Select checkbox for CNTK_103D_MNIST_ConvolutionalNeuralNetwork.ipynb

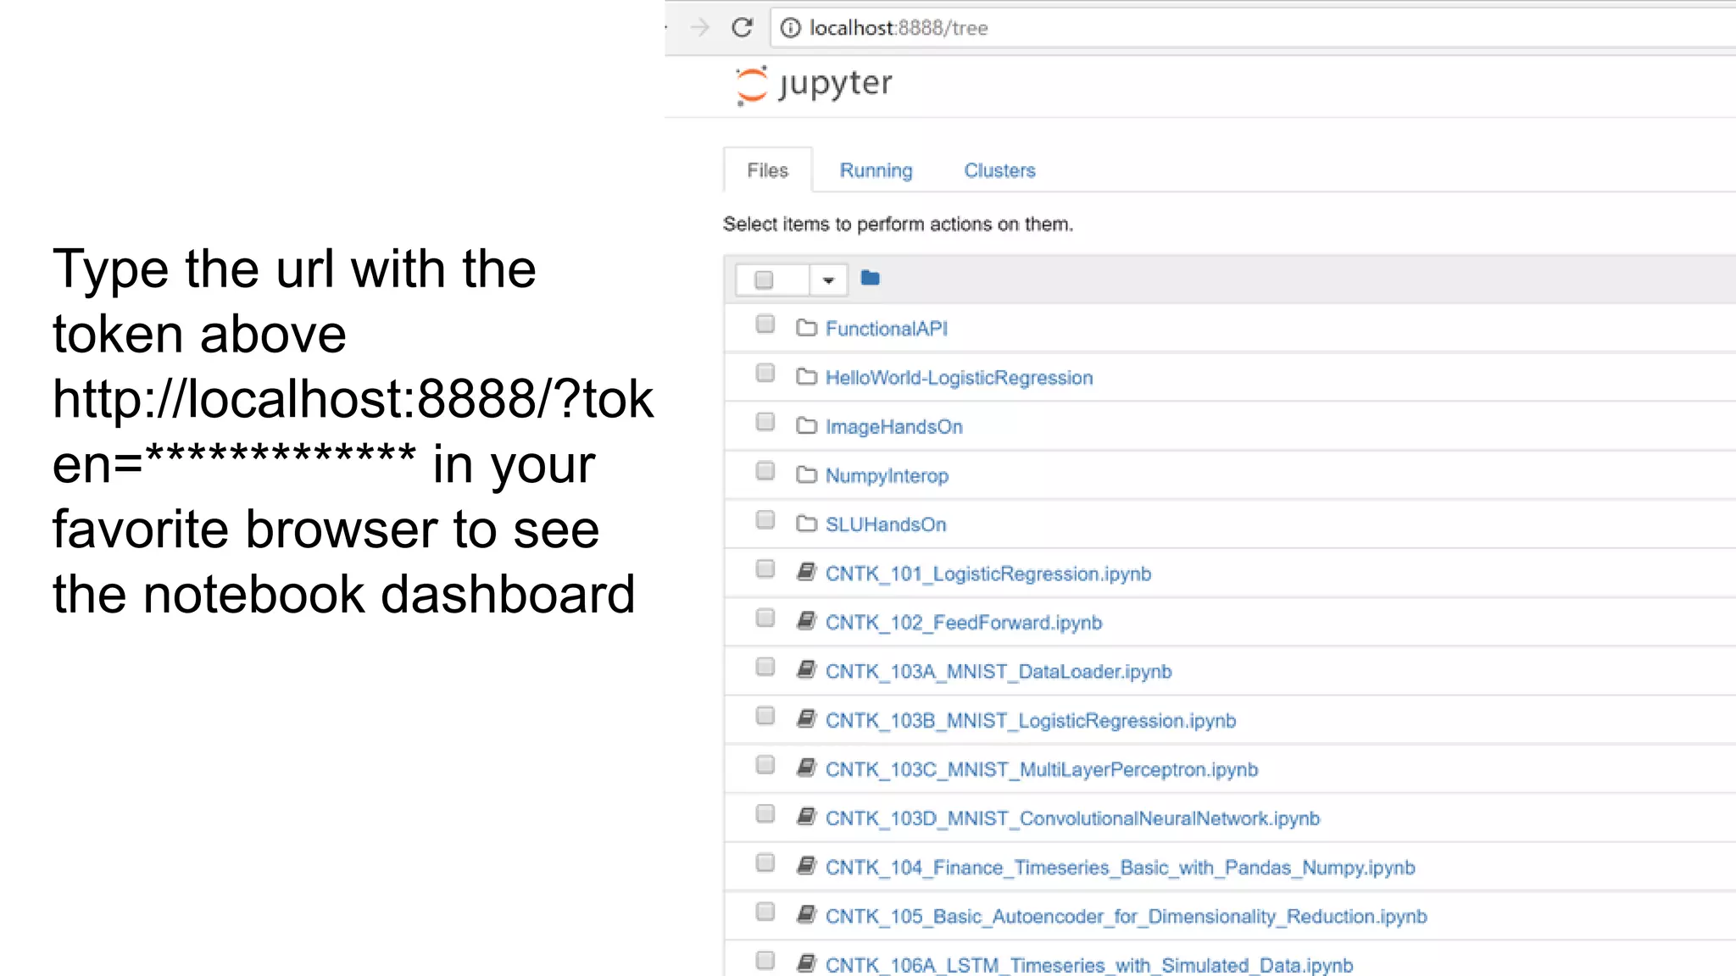point(765,814)
